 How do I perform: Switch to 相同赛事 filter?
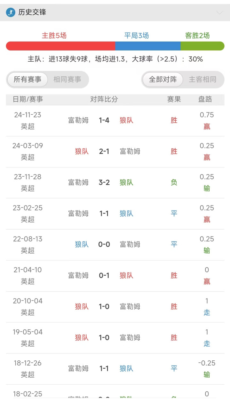(x=67, y=80)
